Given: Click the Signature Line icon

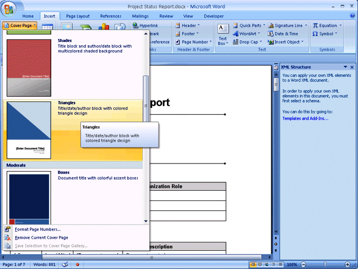Looking at the screenshot, I should [271, 26].
